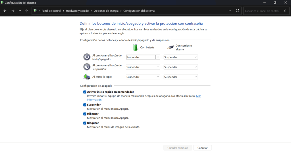Go up one level with up arrow
This screenshot has height=152, width=291.
pos(27,11)
